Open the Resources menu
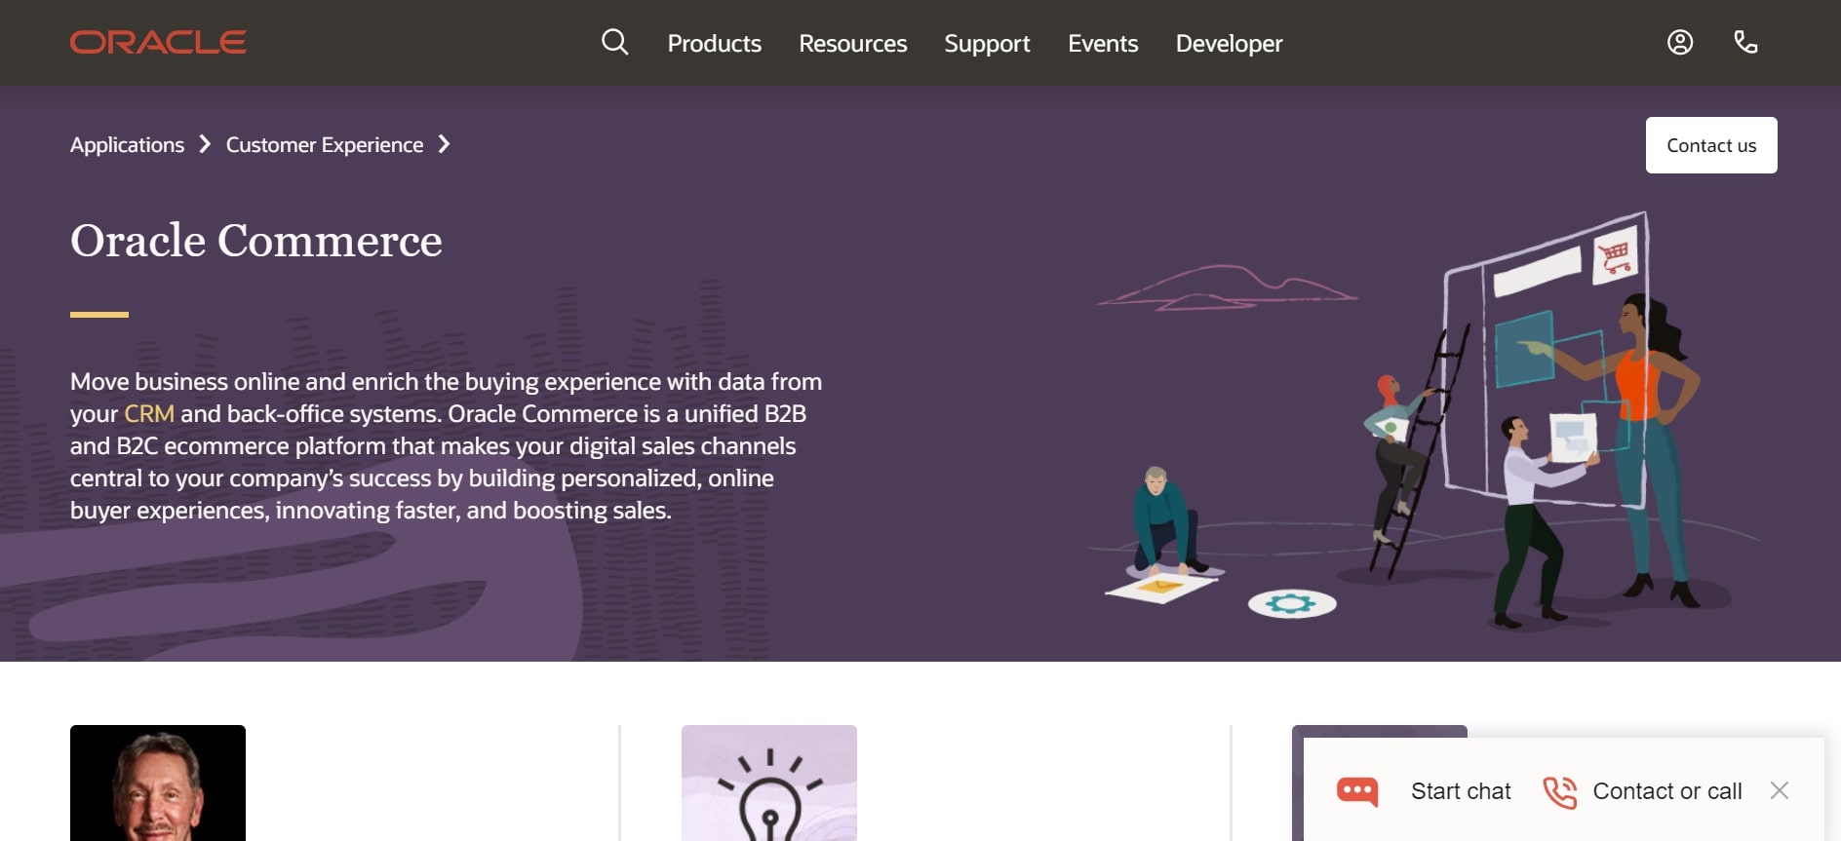 pos(852,44)
